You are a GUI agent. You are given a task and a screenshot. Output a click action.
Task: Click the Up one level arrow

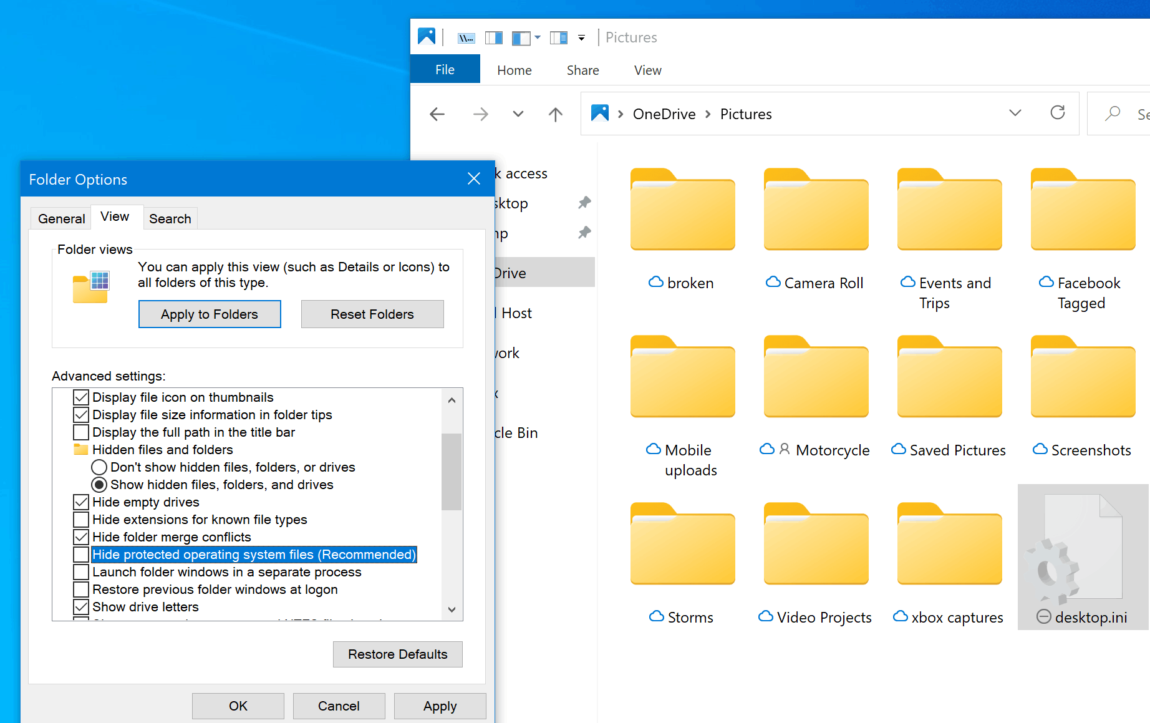pyautogui.click(x=555, y=114)
